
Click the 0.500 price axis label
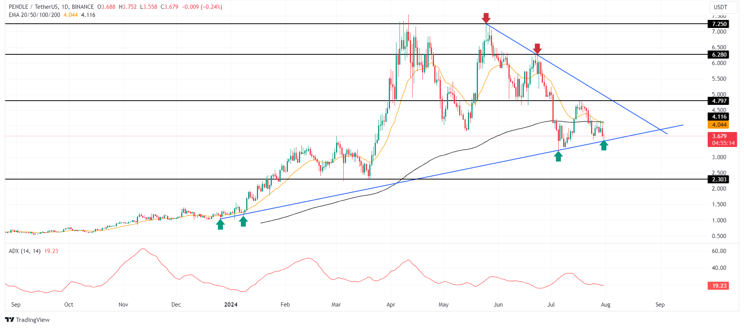(719, 236)
